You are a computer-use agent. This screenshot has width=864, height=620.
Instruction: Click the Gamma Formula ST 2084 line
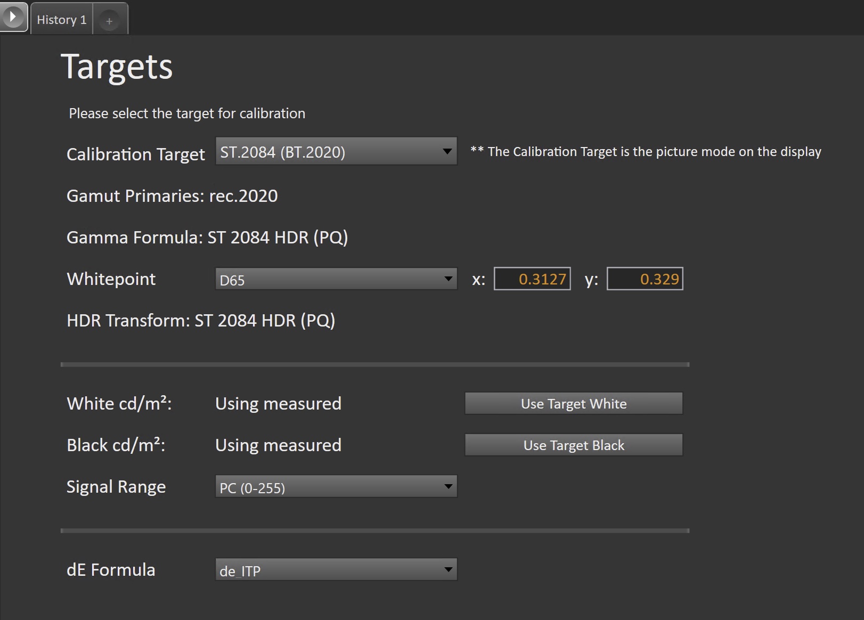(207, 238)
